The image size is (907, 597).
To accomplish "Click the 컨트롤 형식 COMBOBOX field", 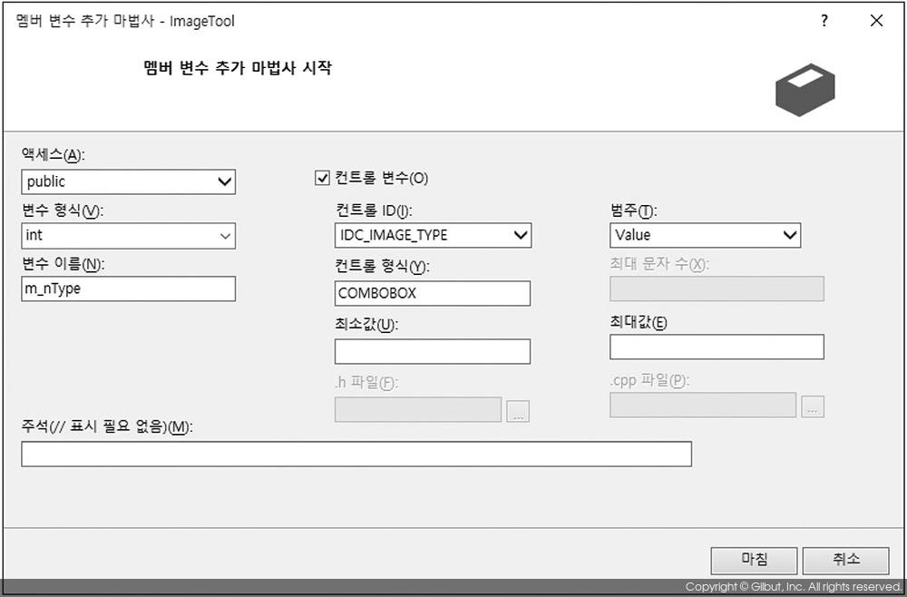I will pos(433,293).
